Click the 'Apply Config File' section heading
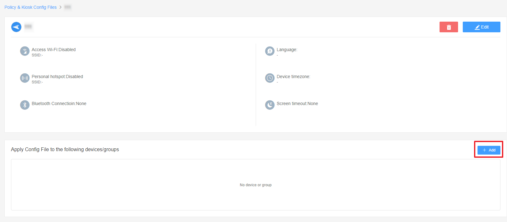 click(x=65, y=150)
